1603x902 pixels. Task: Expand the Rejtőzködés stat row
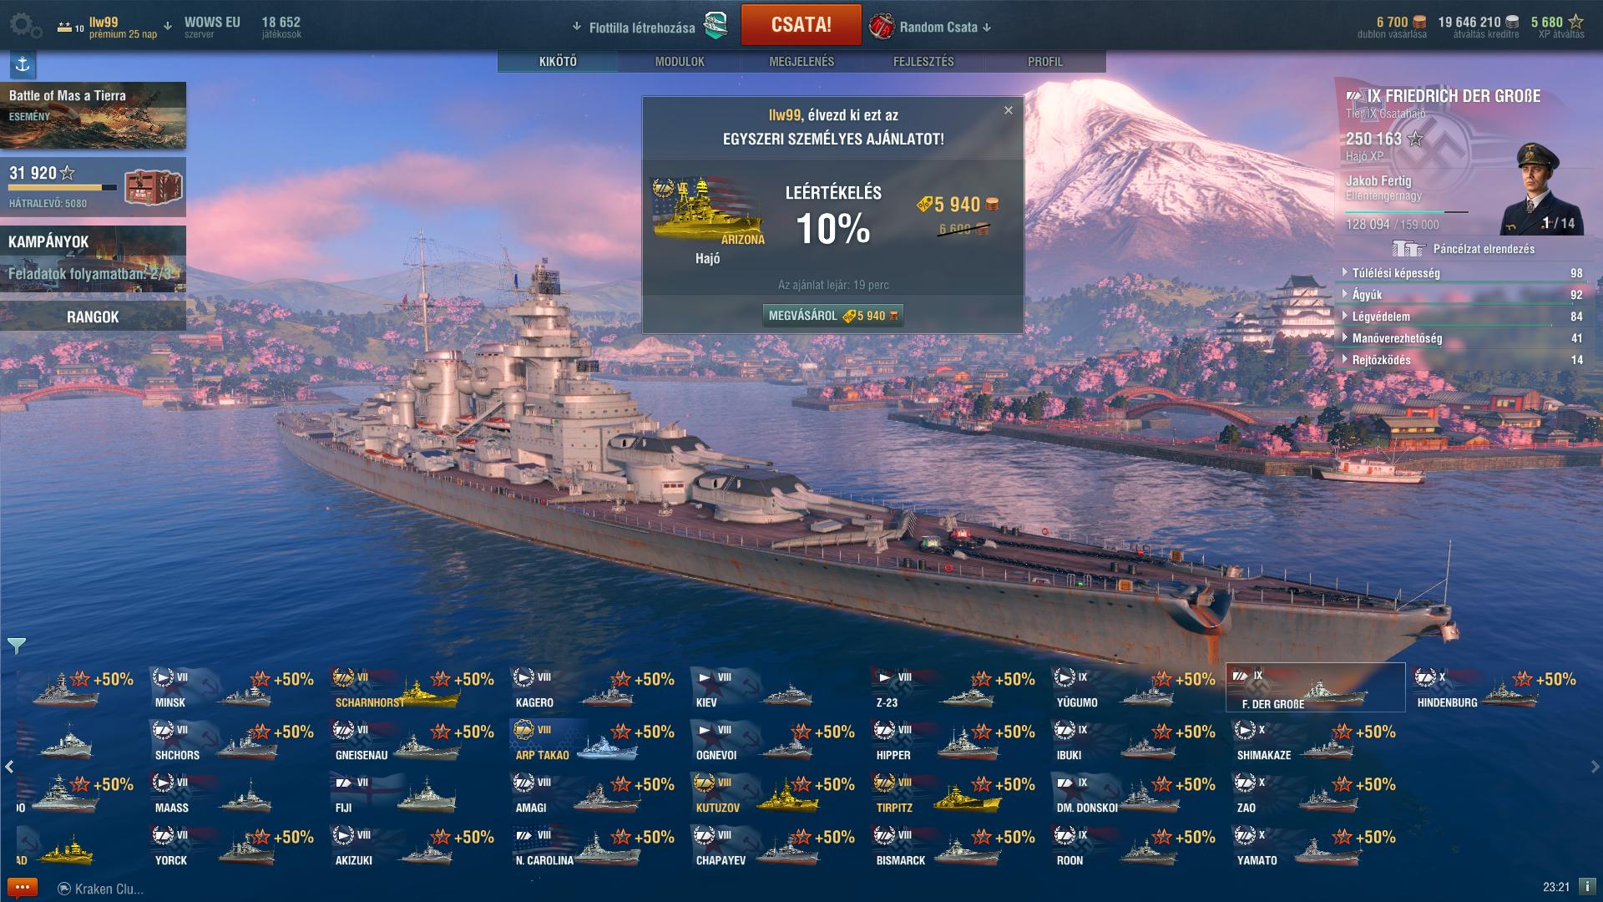click(1463, 360)
